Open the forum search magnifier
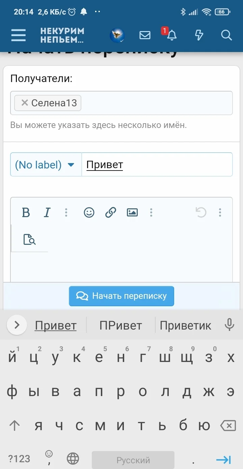 coord(226,35)
